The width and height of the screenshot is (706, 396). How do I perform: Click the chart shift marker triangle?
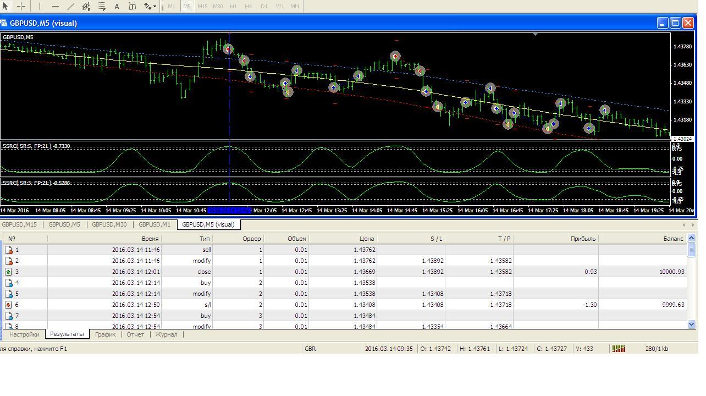pyautogui.click(x=535, y=34)
